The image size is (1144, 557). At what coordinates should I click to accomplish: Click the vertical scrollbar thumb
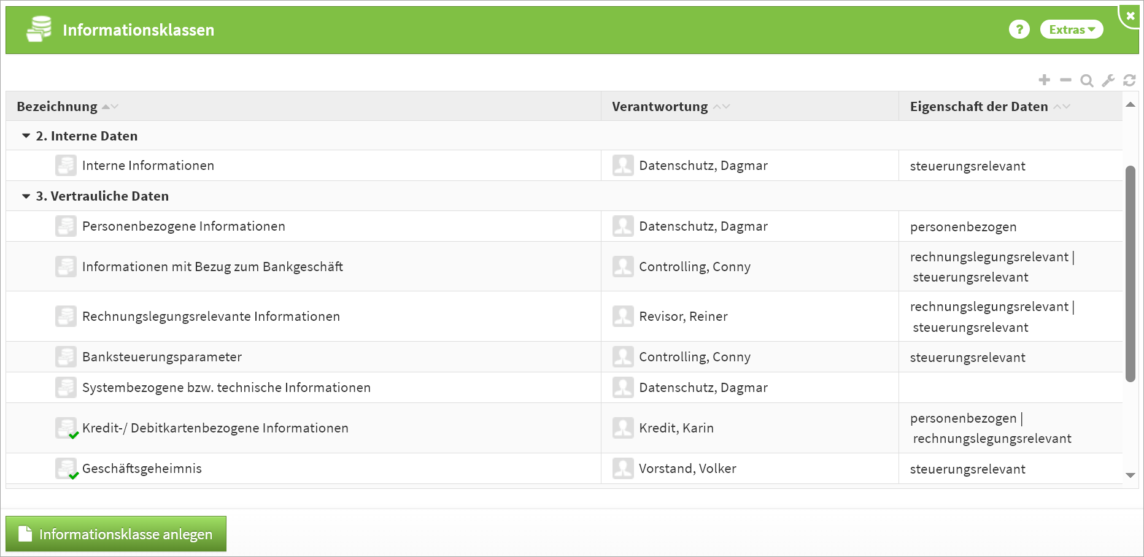tap(1130, 273)
